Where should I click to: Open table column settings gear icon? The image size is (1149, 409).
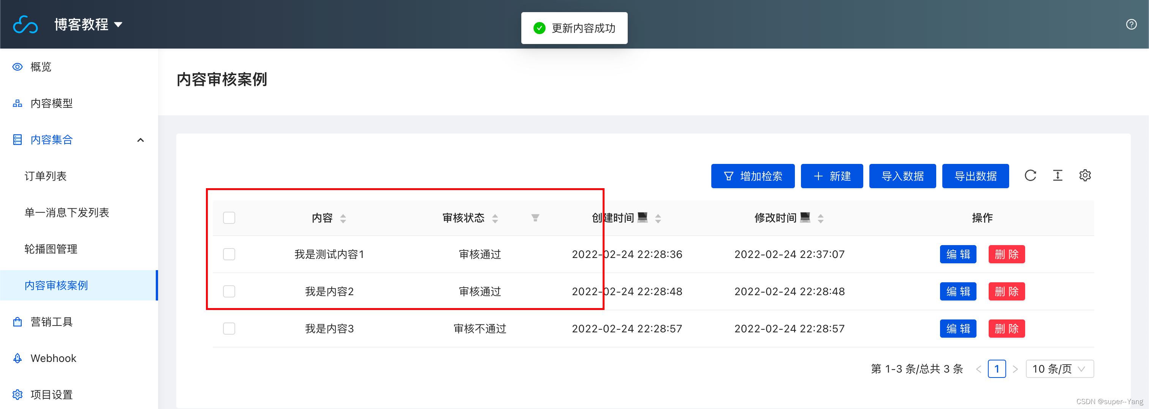(x=1085, y=176)
